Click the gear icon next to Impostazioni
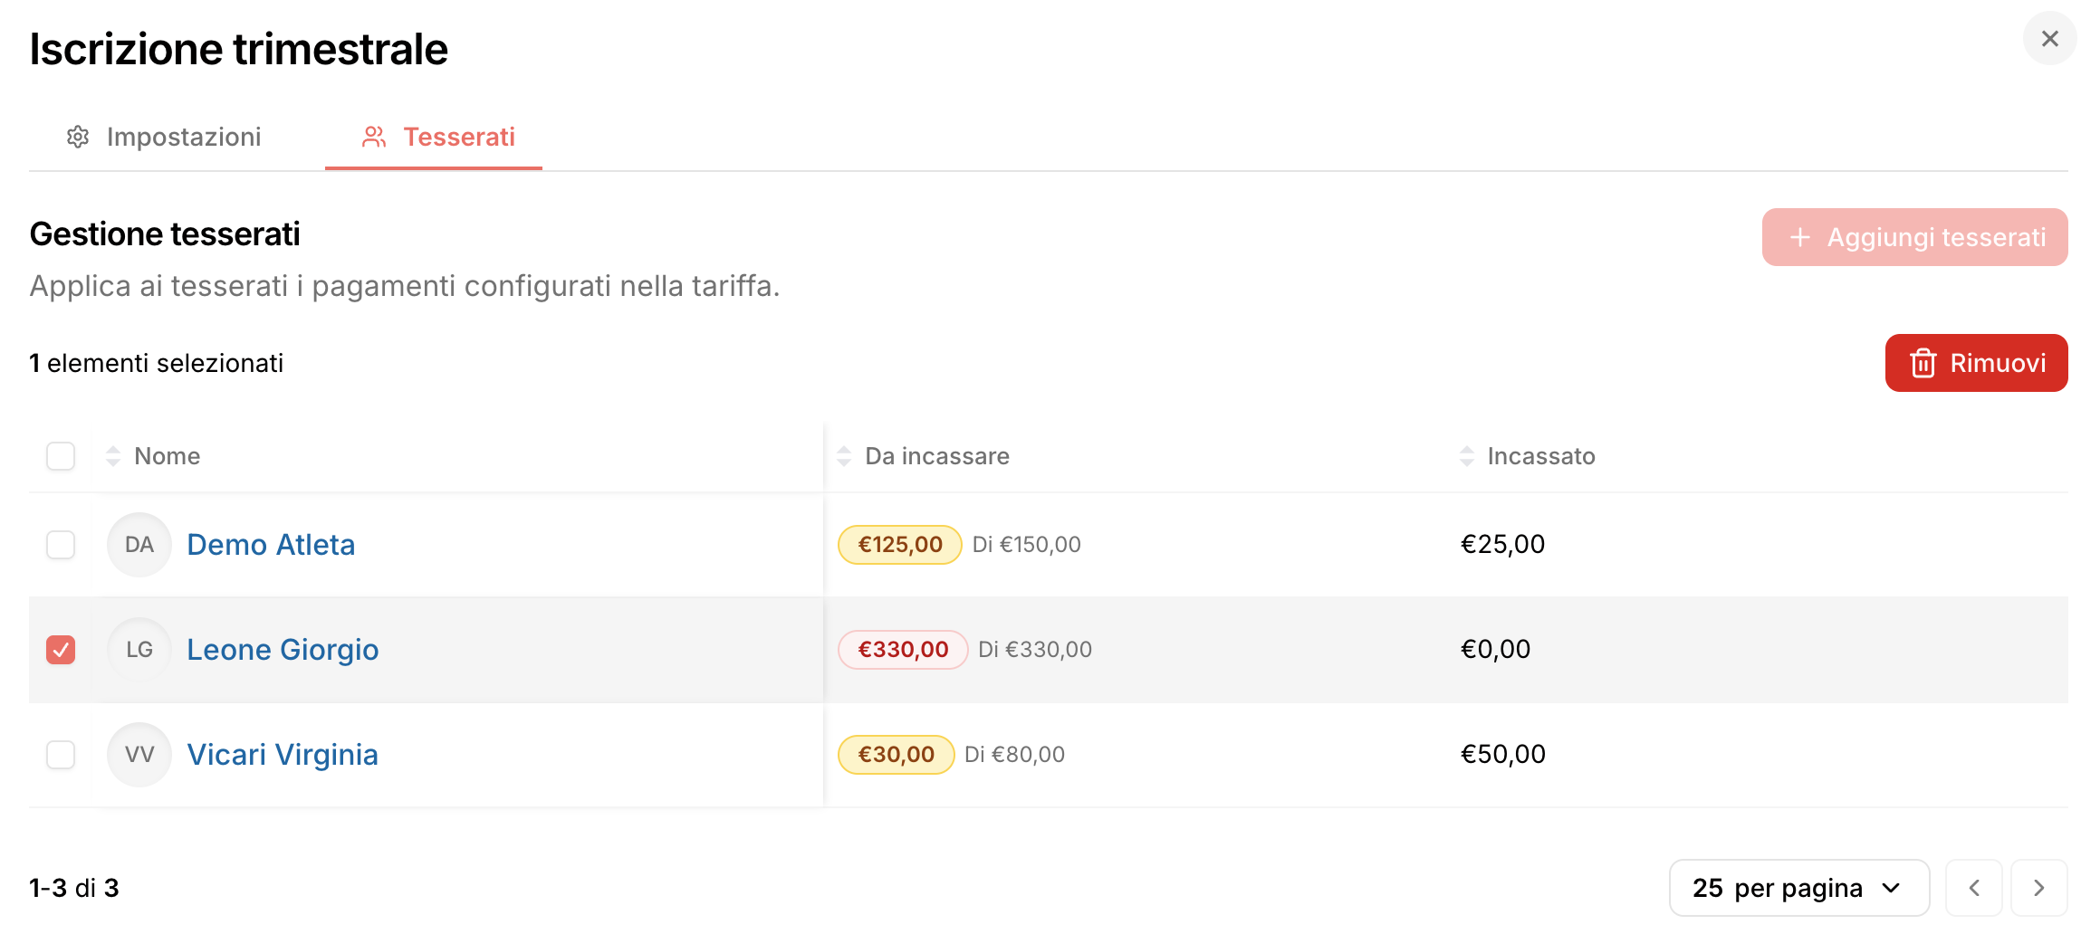Viewport: 2081px width, 934px height. pos(78,137)
